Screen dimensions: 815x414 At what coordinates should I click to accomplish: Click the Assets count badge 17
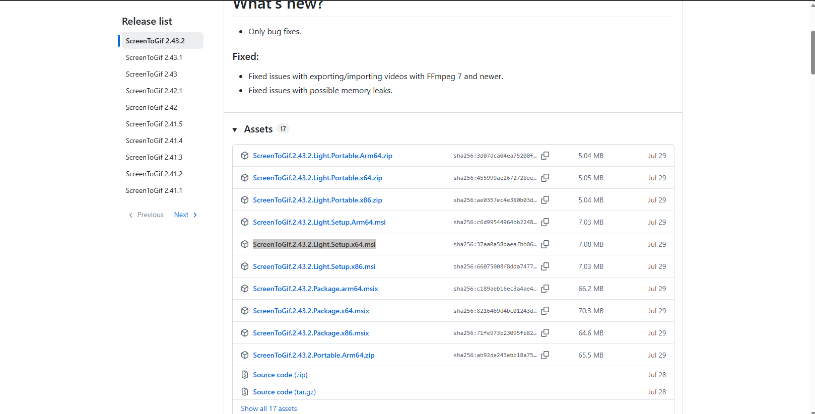click(283, 129)
